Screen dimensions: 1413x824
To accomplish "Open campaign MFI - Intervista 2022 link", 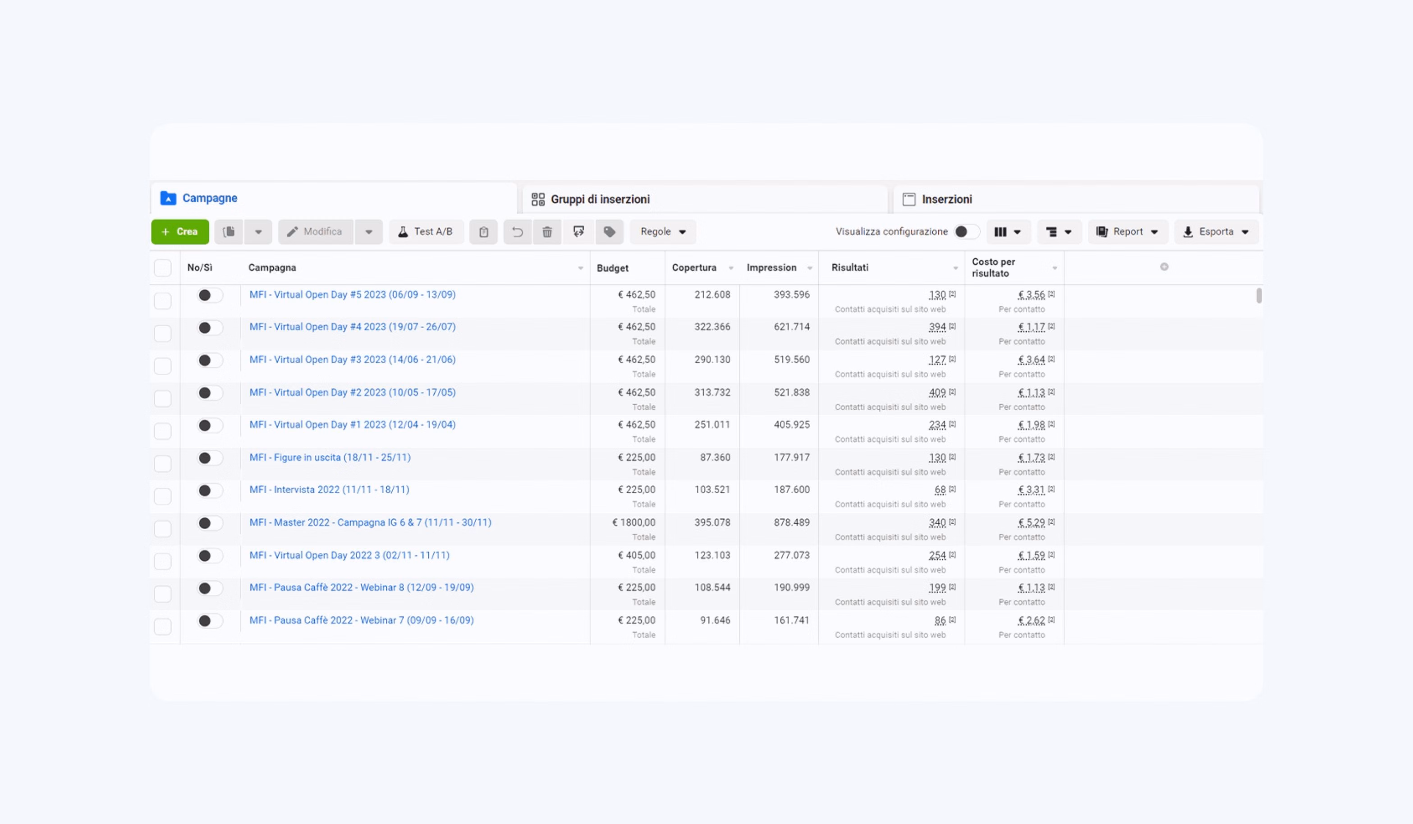I will click(x=329, y=490).
